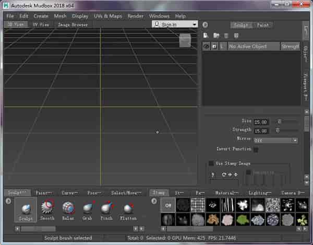Screen dimensions: 313x245
Task: Open the Sign In dropdown
Action: click(x=175, y=25)
